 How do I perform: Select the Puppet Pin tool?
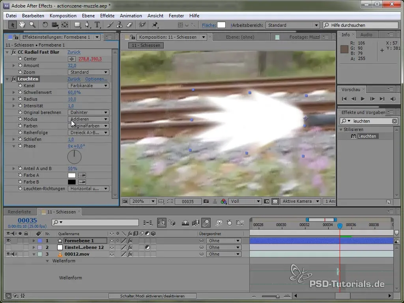click(155, 25)
